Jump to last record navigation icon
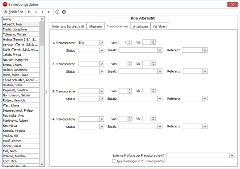 click(49, 12)
